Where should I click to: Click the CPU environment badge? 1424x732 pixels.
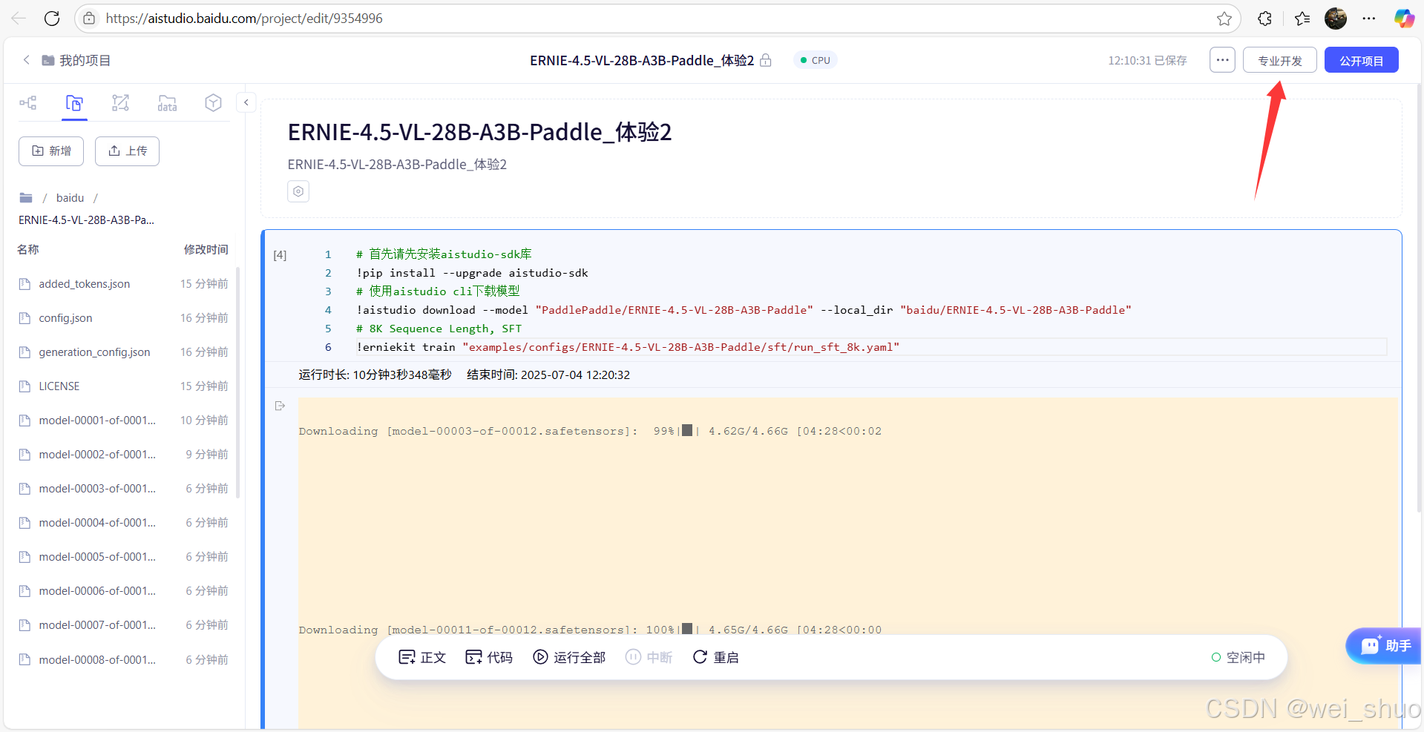pos(816,60)
